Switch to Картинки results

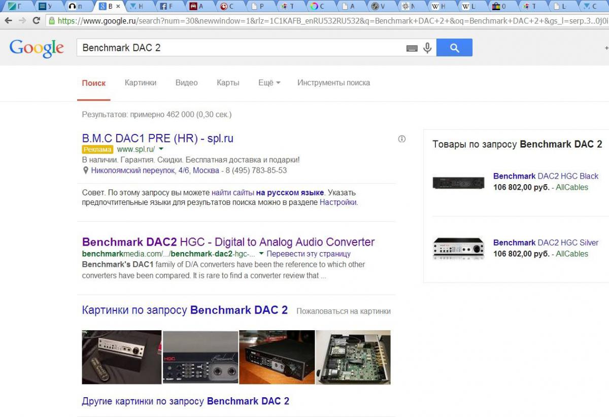click(x=141, y=83)
